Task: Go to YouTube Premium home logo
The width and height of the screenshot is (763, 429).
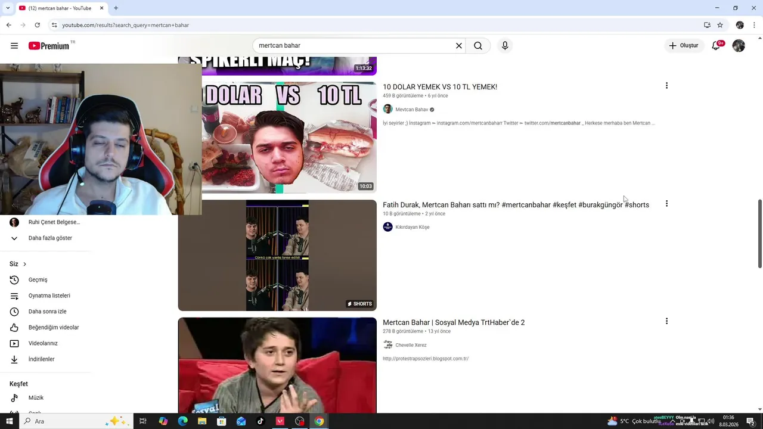Action: tap(49, 46)
